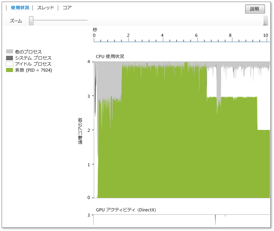Screen dimensions: 274x231
Task: Select the 他のプロセス legend label
Action: (x=28, y=52)
